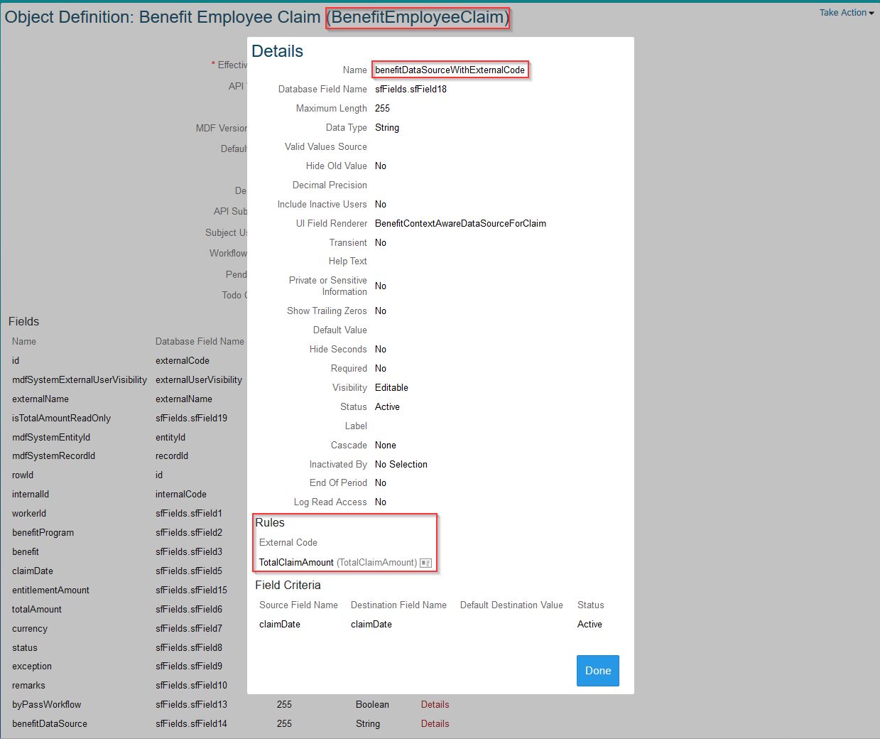
Task: Click the sfFields.sfField10 database field cell
Action: point(191,685)
